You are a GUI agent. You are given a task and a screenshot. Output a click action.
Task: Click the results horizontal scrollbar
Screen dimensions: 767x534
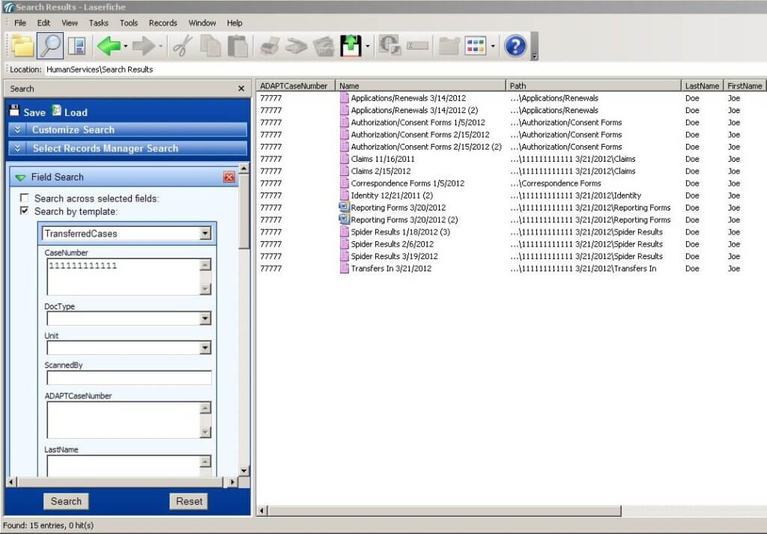[444, 511]
